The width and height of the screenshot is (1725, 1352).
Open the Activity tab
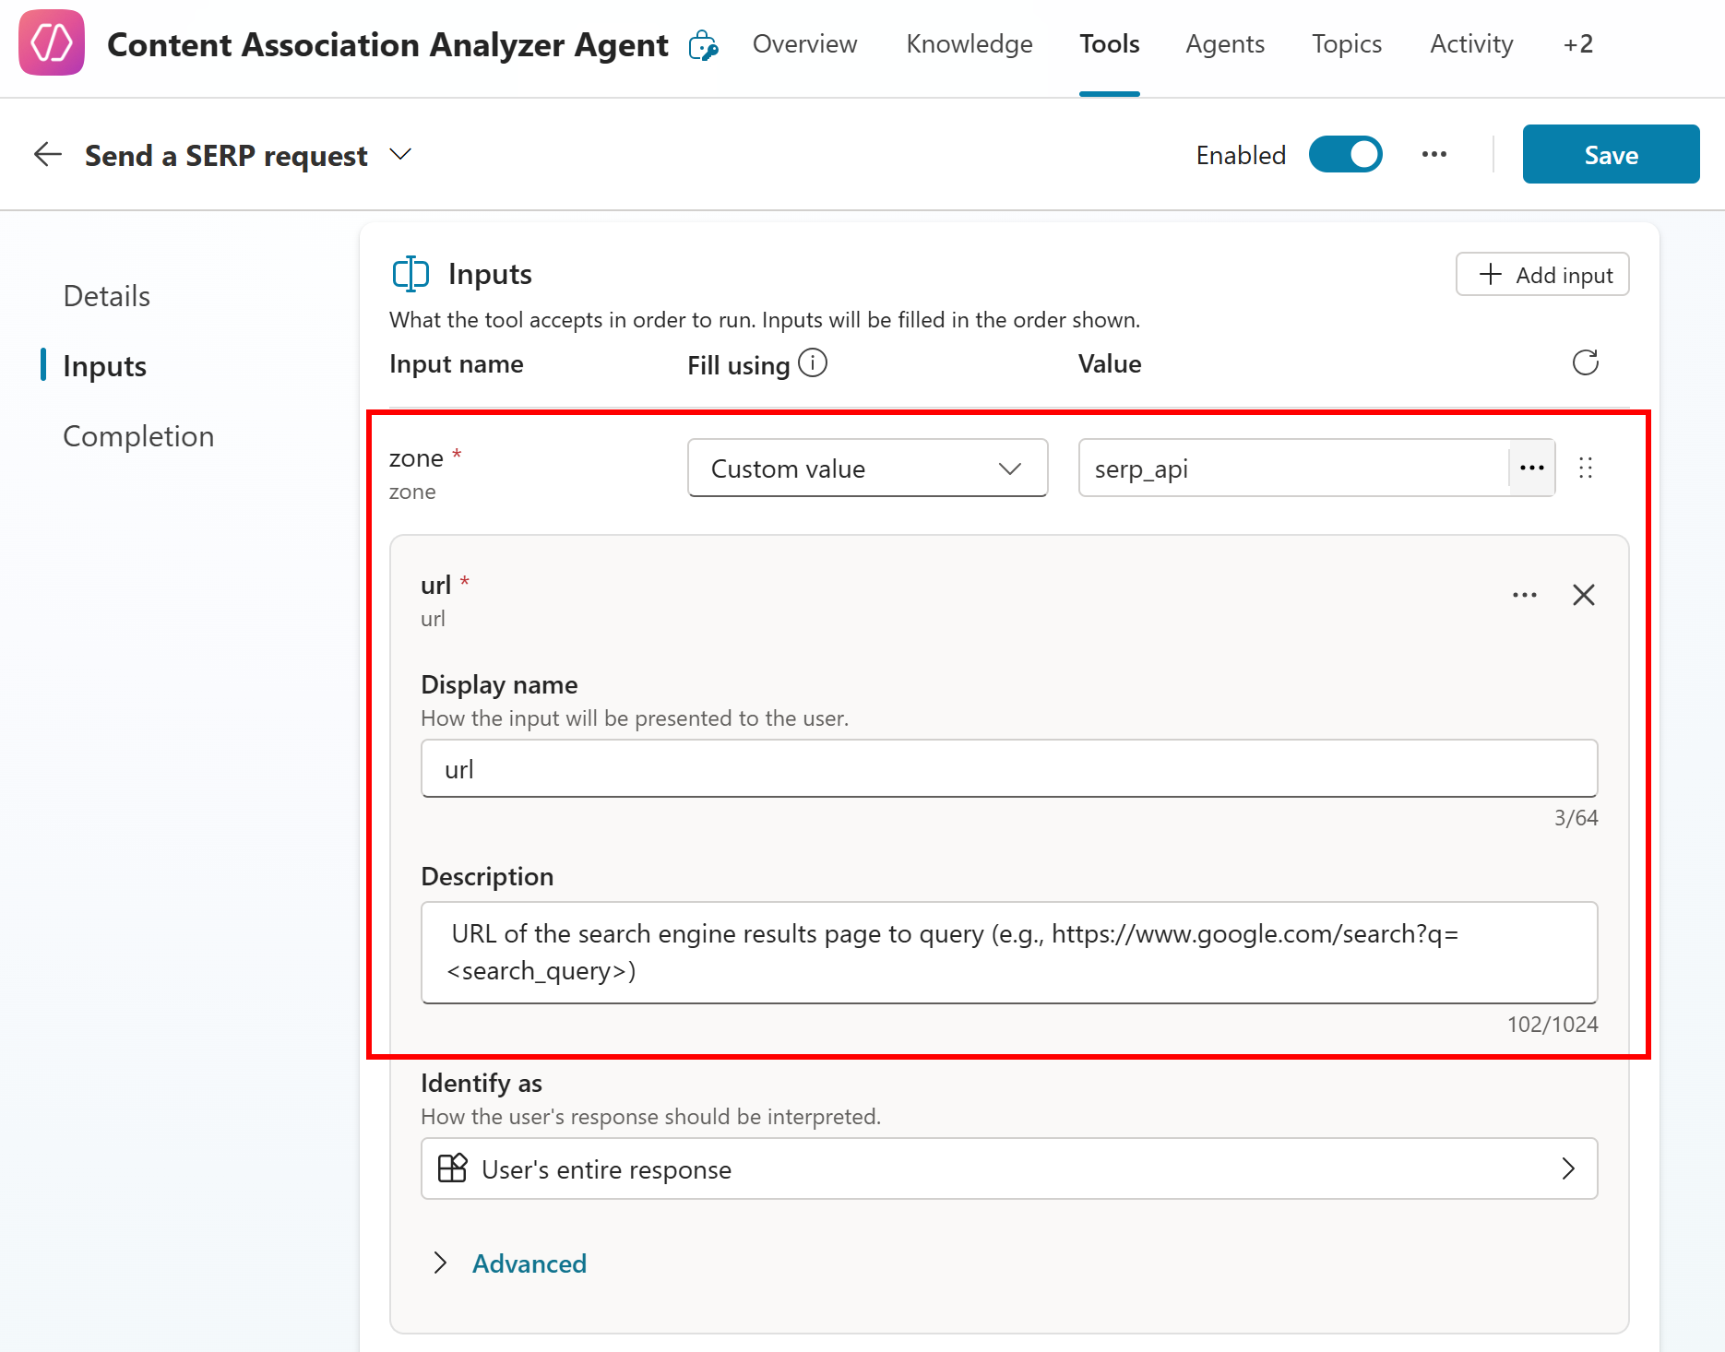click(1470, 43)
